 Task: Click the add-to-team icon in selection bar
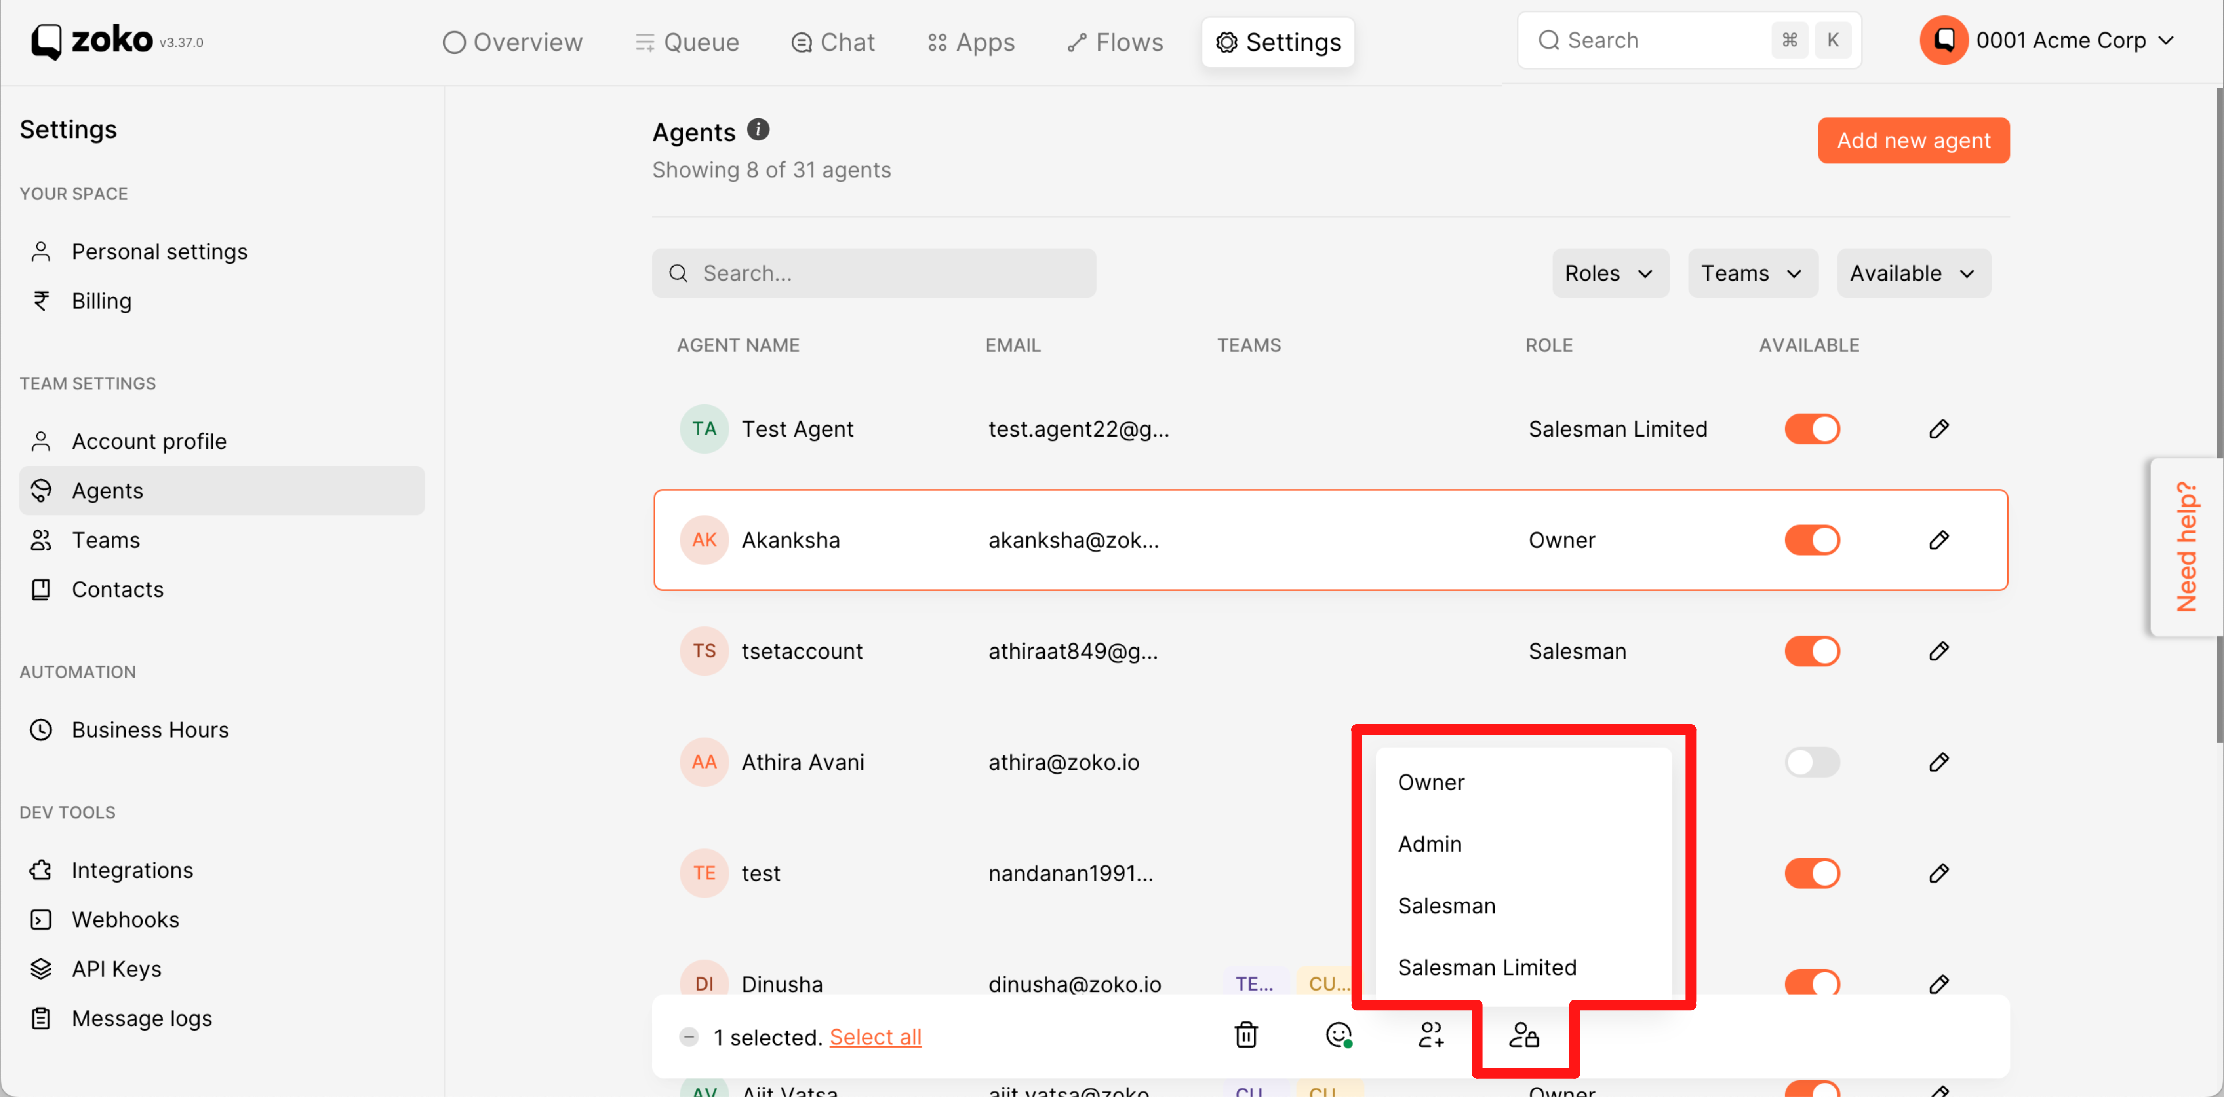coord(1432,1034)
